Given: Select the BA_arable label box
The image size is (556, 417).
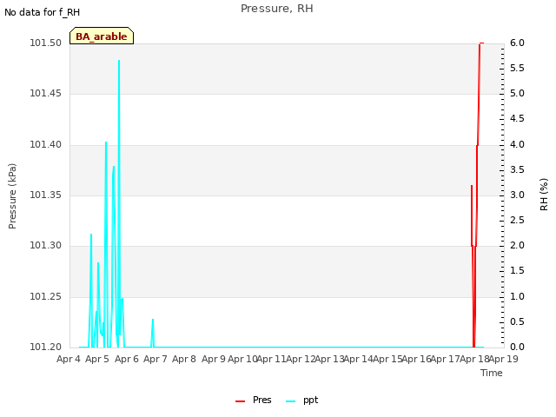Looking at the screenshot, I should [x=102, y=36].
